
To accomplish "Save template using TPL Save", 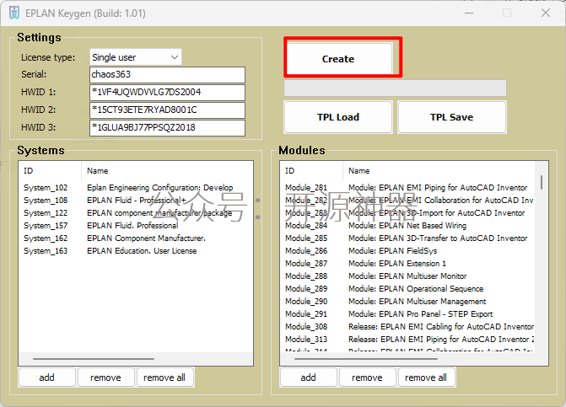I will tap(452, 117).
